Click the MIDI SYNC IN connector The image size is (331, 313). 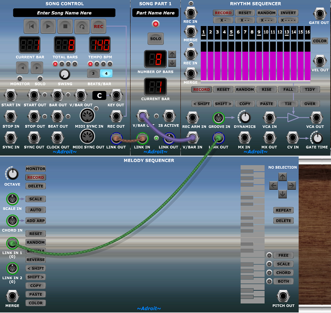(87, 115)
